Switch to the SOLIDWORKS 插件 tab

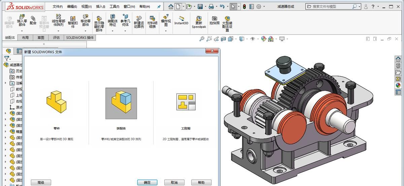pos(80,38)
